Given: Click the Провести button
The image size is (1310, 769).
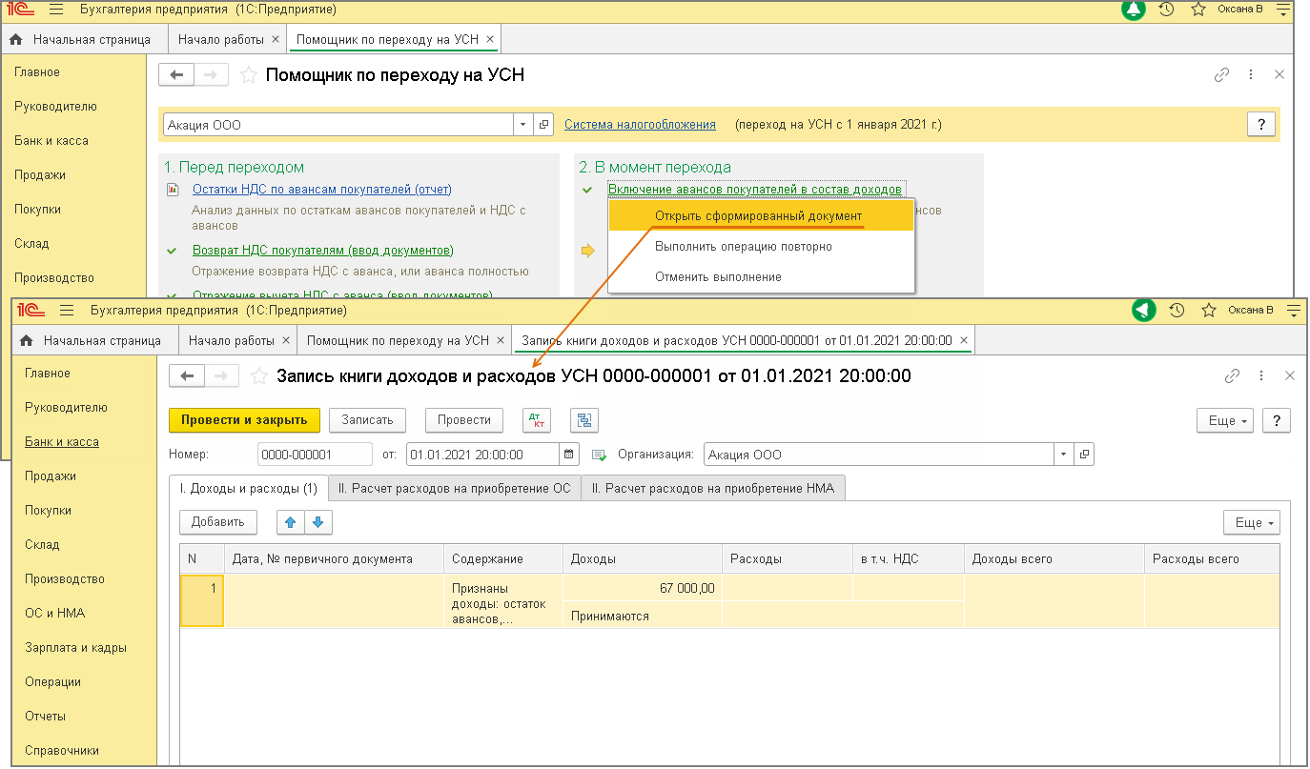Looking at the screenshot, I should pyautogui.click(x=464, y=420).
